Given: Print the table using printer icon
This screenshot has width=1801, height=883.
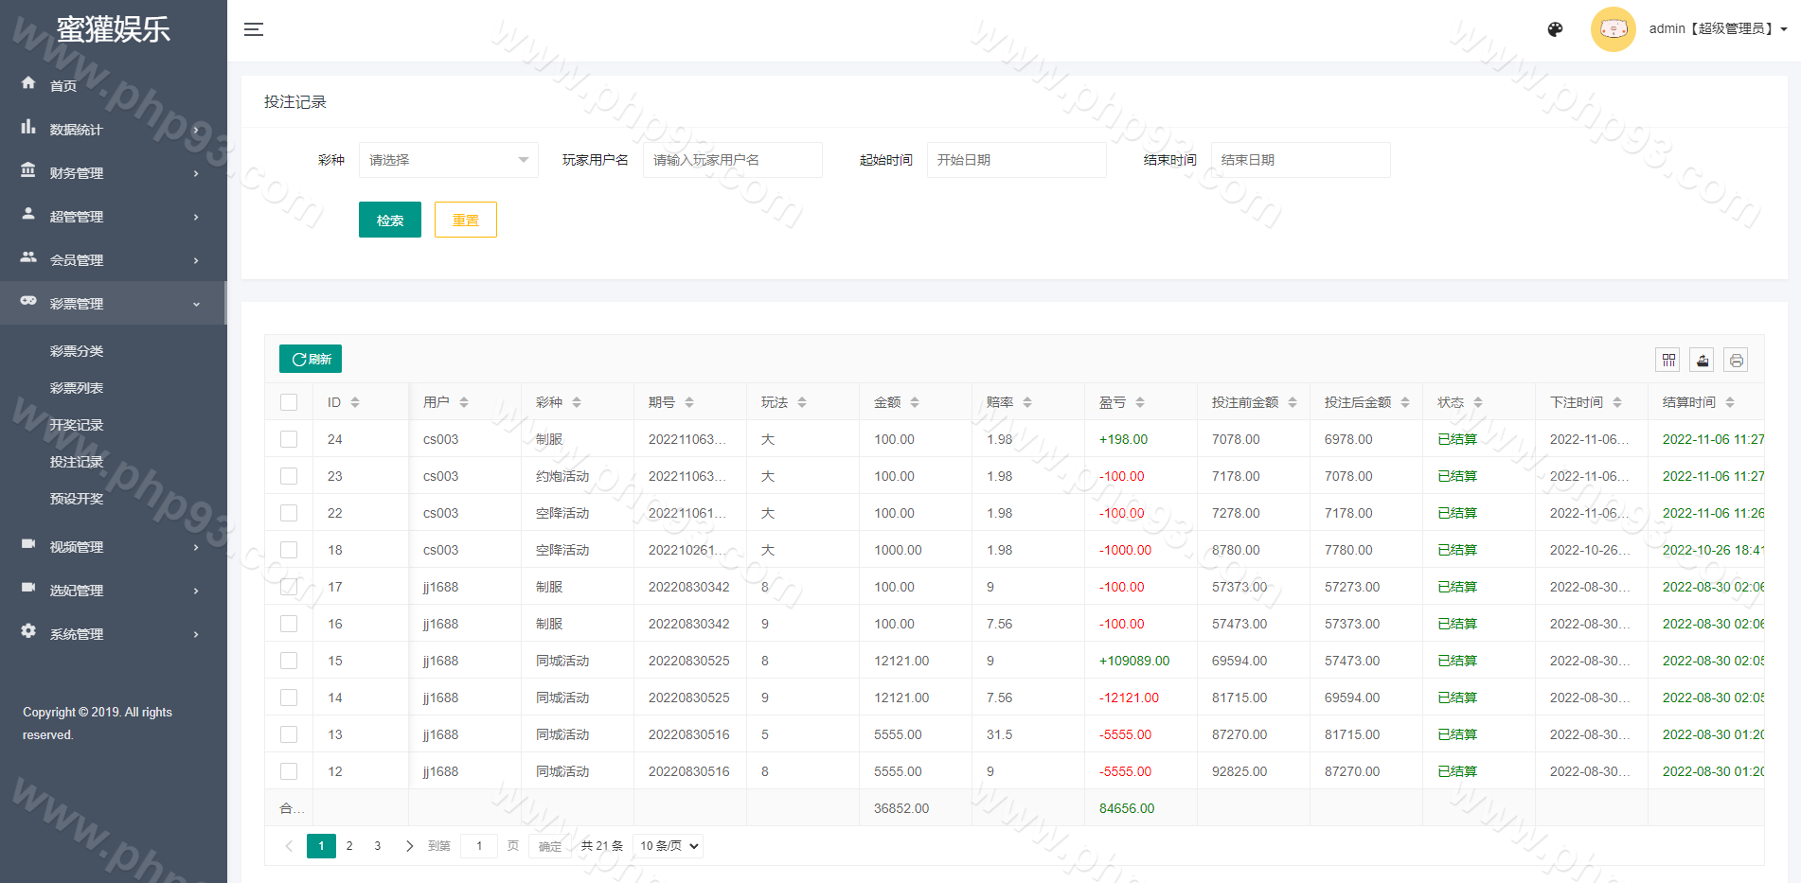Looking at the screenshot, I should click(1736, 360).
